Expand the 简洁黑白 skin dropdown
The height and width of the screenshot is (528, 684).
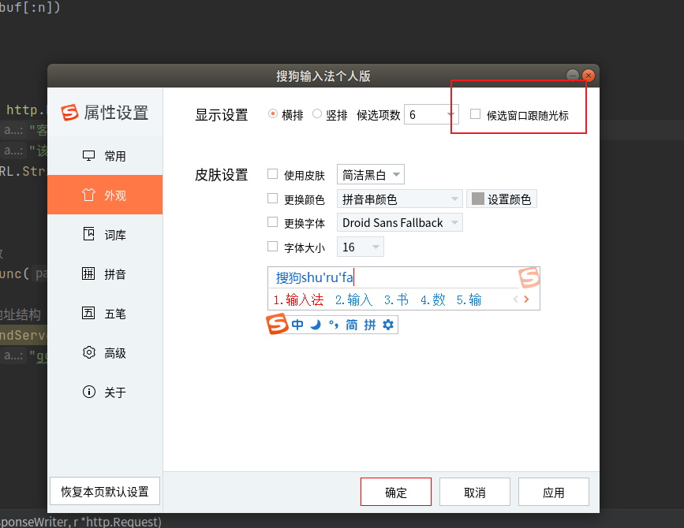371,174
